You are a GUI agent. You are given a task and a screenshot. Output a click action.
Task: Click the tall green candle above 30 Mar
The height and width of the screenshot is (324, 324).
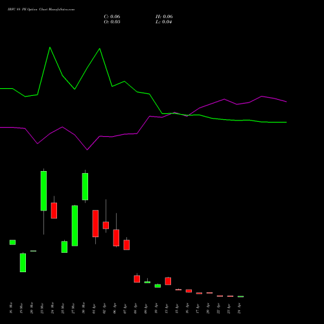click(x=85, y=187)
